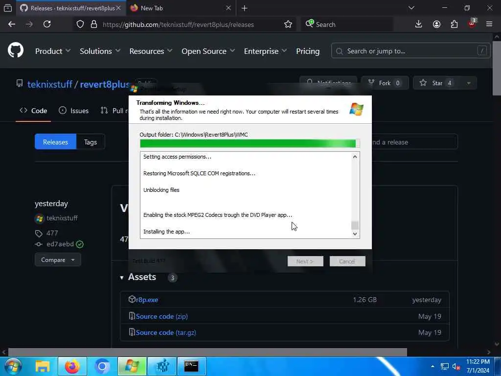Open the Star lists dropdown arrow
Image resolution: width=501 pixels, height=376 pixels.
click(x=469, y=83)
